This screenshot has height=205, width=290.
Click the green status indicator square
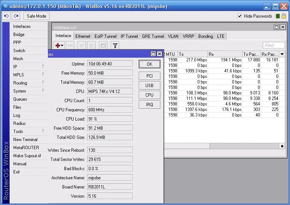click(x=277, y=16)
